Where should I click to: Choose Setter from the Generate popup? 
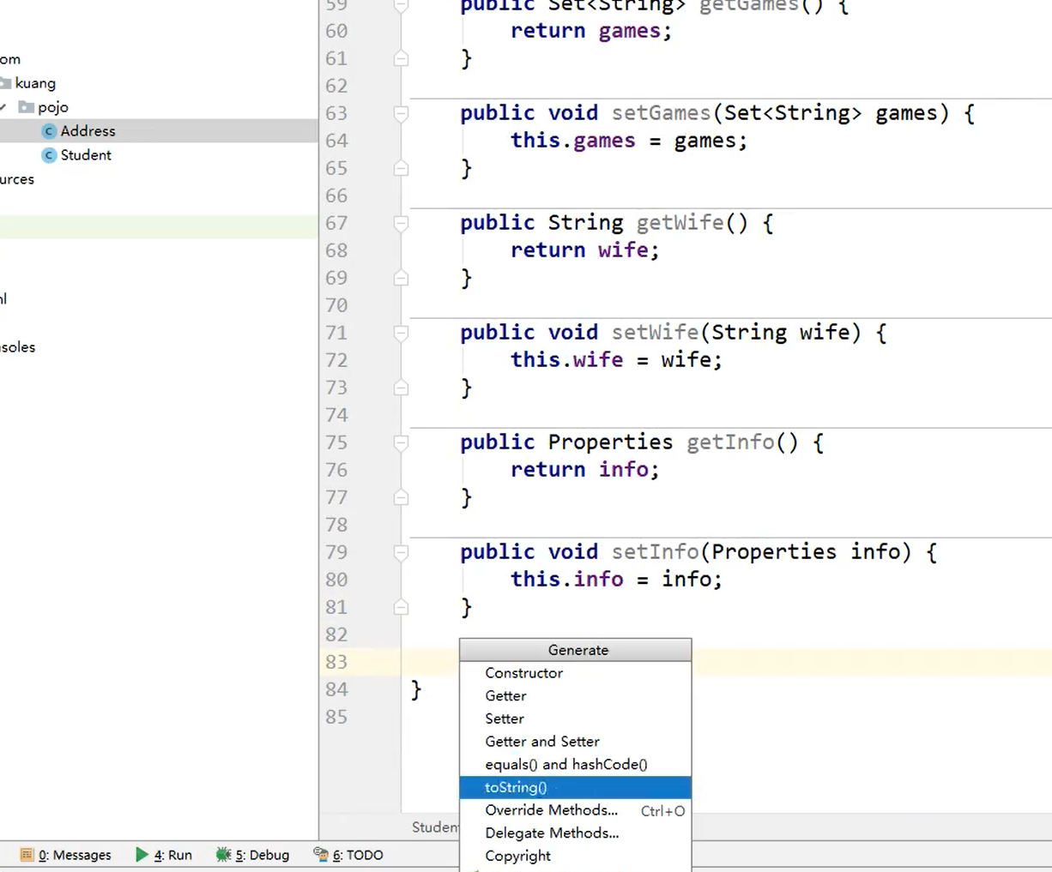(x=575, y=719)
